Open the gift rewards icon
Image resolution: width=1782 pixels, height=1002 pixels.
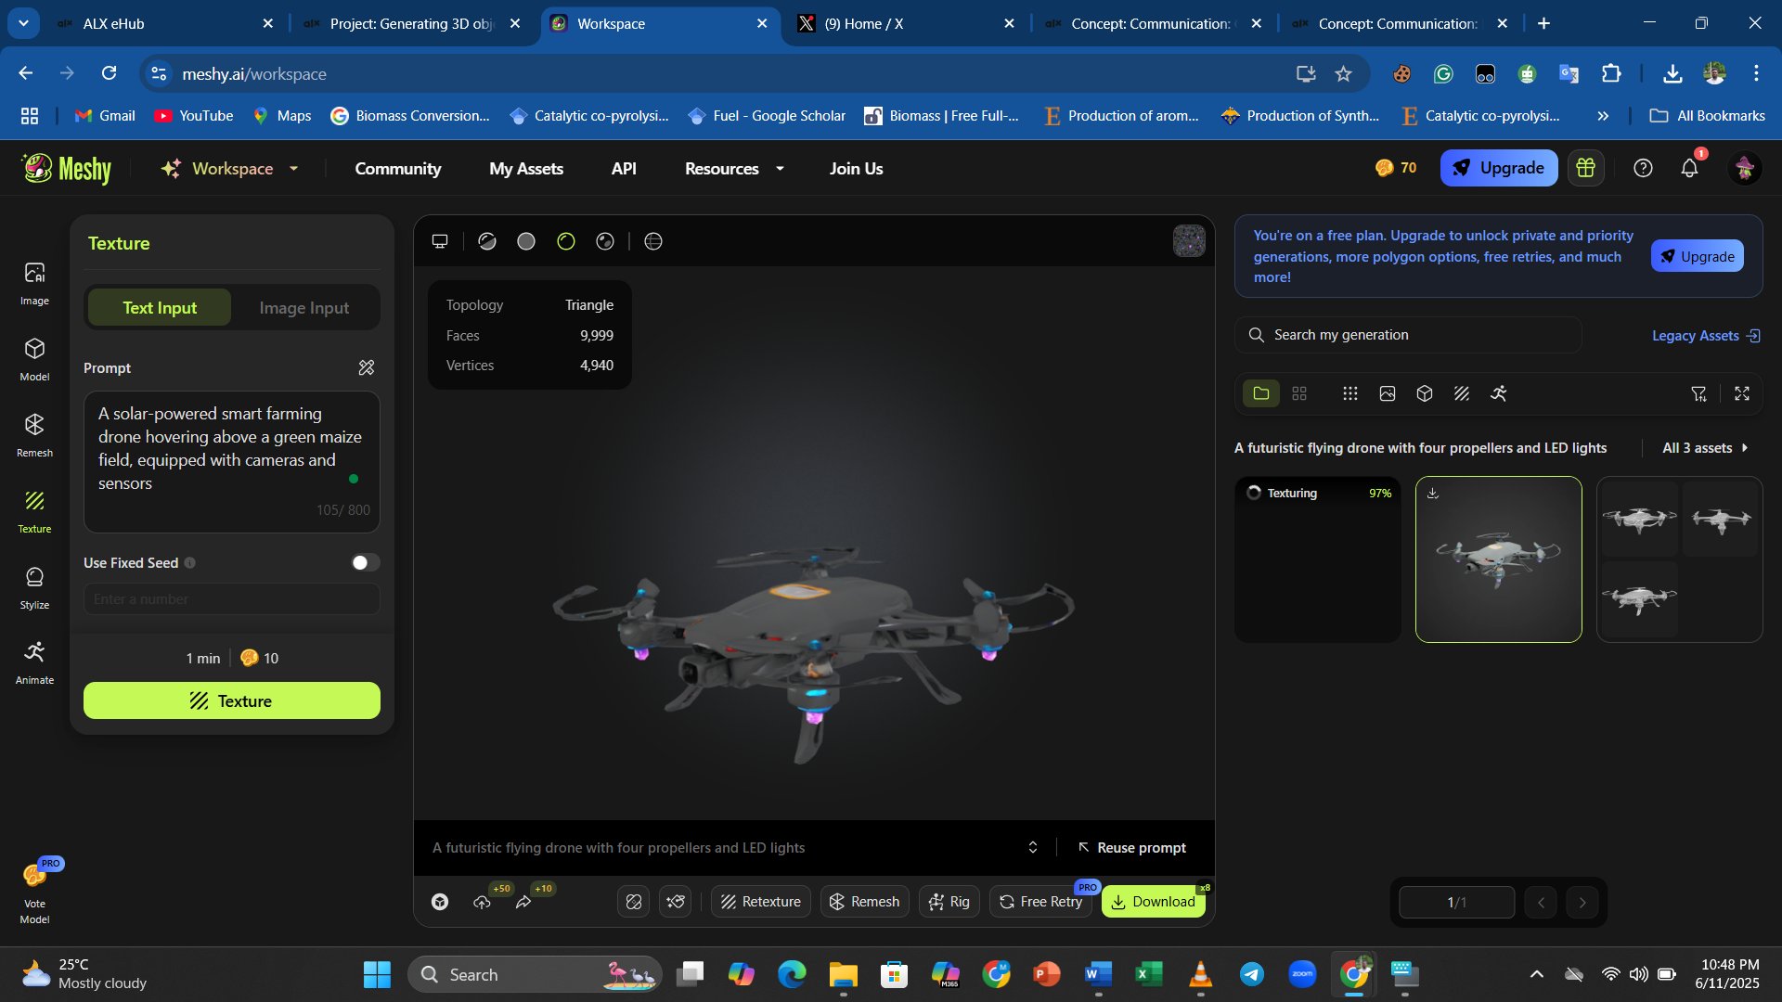pos(1585,168)
